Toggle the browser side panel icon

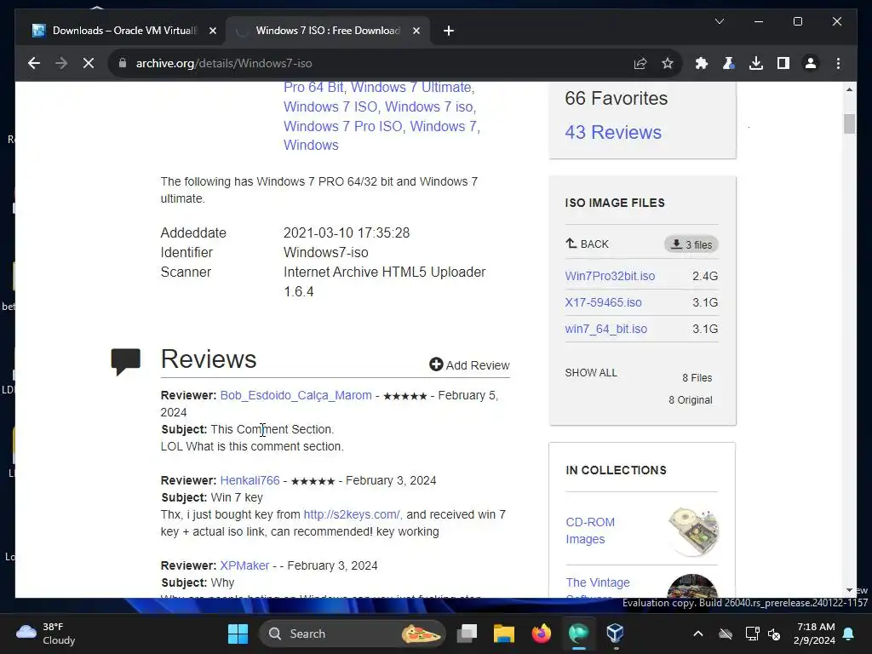tap(783, 63)
